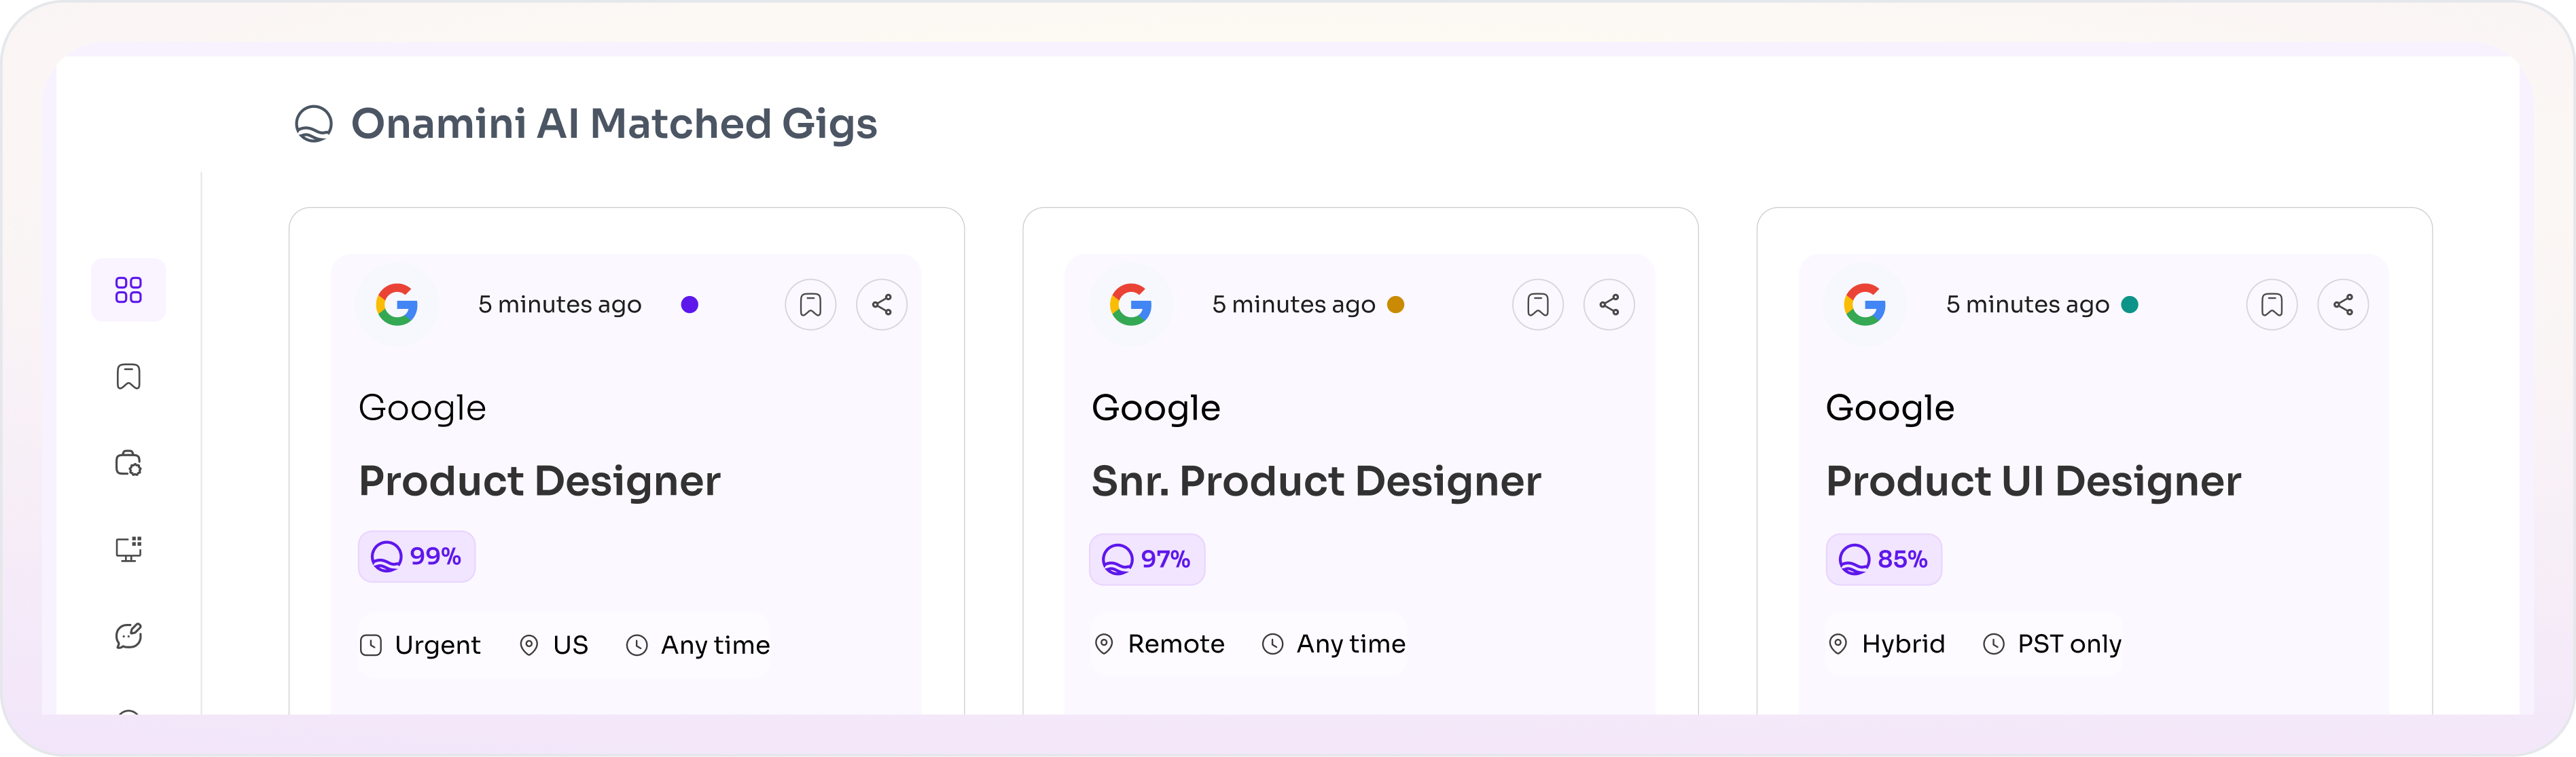Share the Snr. Product Designer gig
The width and height of the screenshot is (2576, 757).
click(1608, 305)
